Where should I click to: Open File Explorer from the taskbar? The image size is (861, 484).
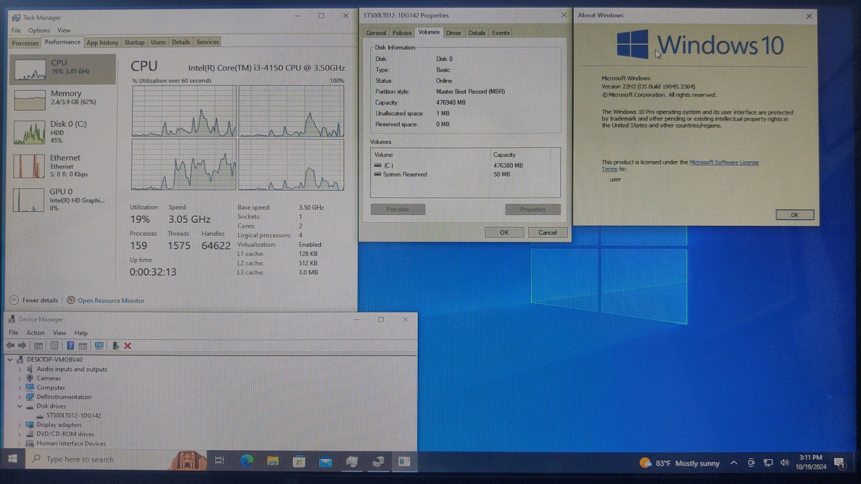point(273,461)
